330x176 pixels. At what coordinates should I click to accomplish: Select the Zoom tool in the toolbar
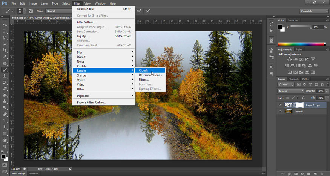click(5, 146)
